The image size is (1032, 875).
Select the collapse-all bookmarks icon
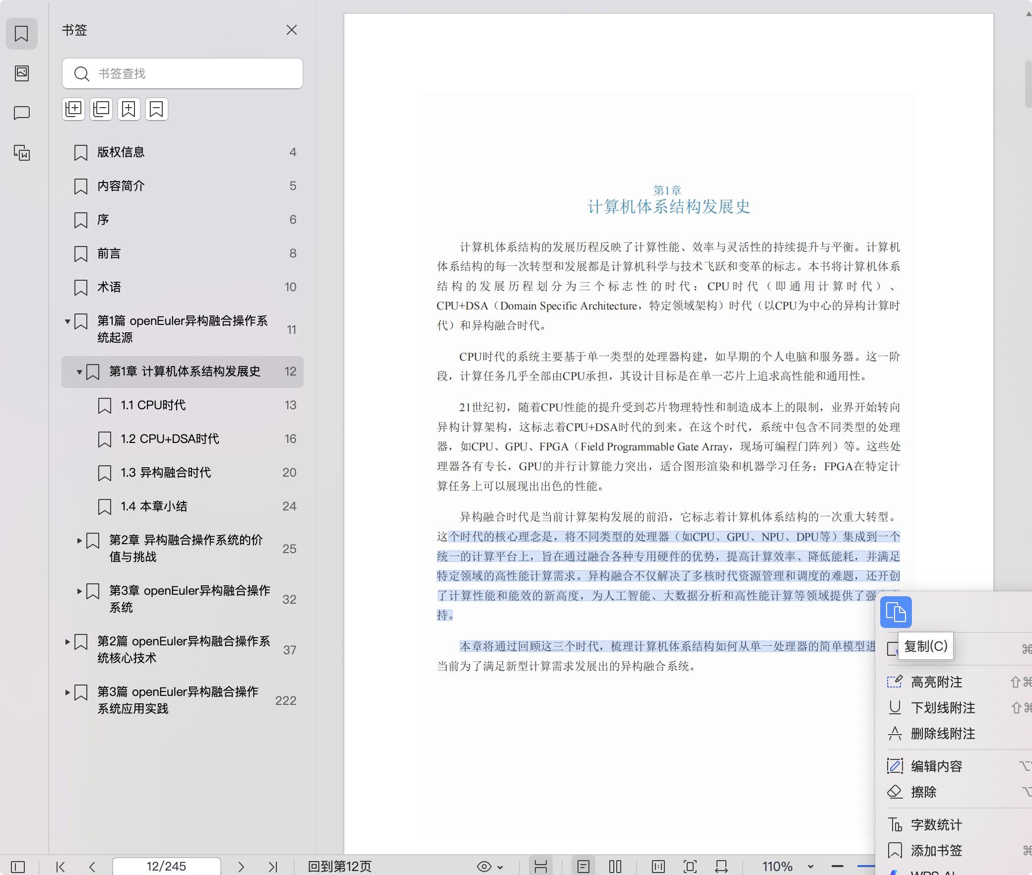(101, 109)
